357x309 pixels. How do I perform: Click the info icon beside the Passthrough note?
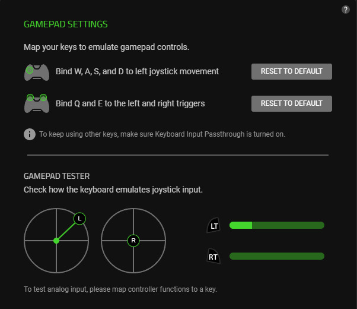coord(30,134)
